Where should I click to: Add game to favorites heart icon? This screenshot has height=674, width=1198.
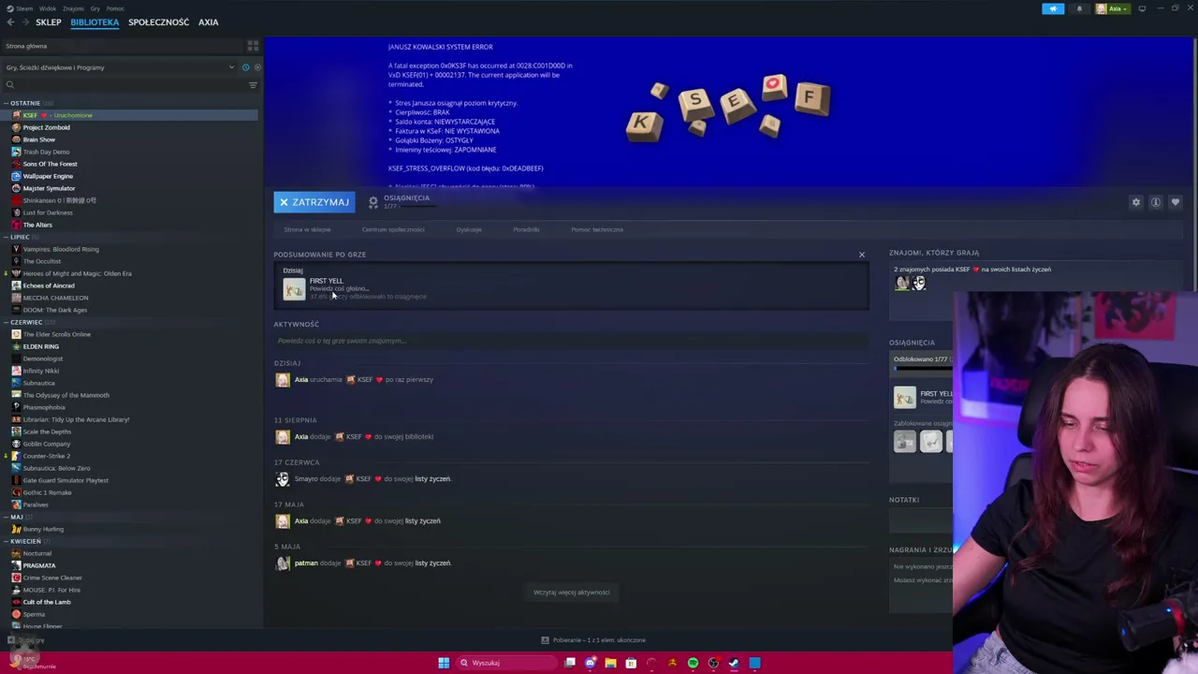click(1176, 202)
